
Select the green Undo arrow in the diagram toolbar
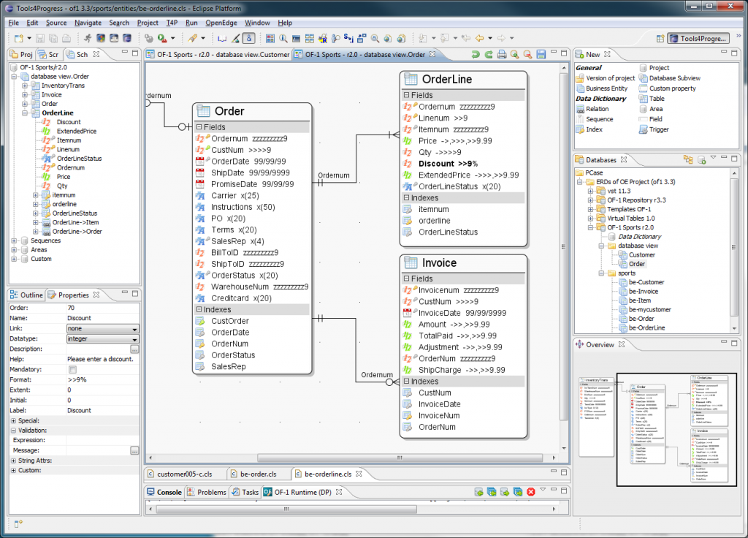point(476,53)
